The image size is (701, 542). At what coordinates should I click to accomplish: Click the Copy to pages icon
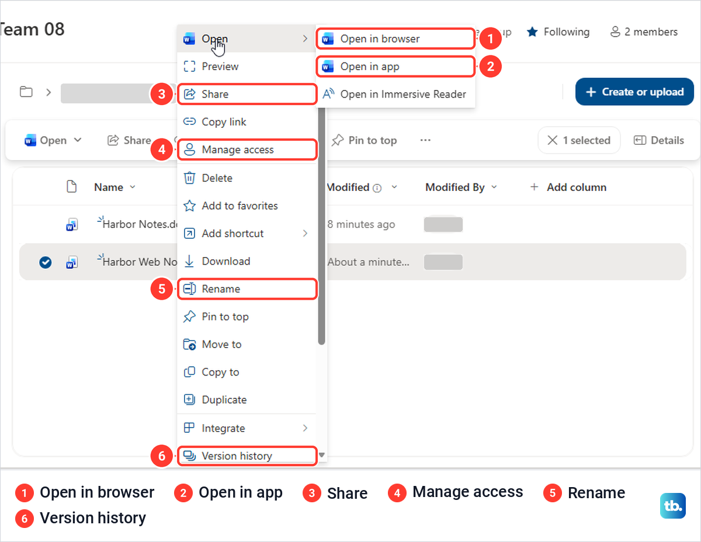[189, 372]
